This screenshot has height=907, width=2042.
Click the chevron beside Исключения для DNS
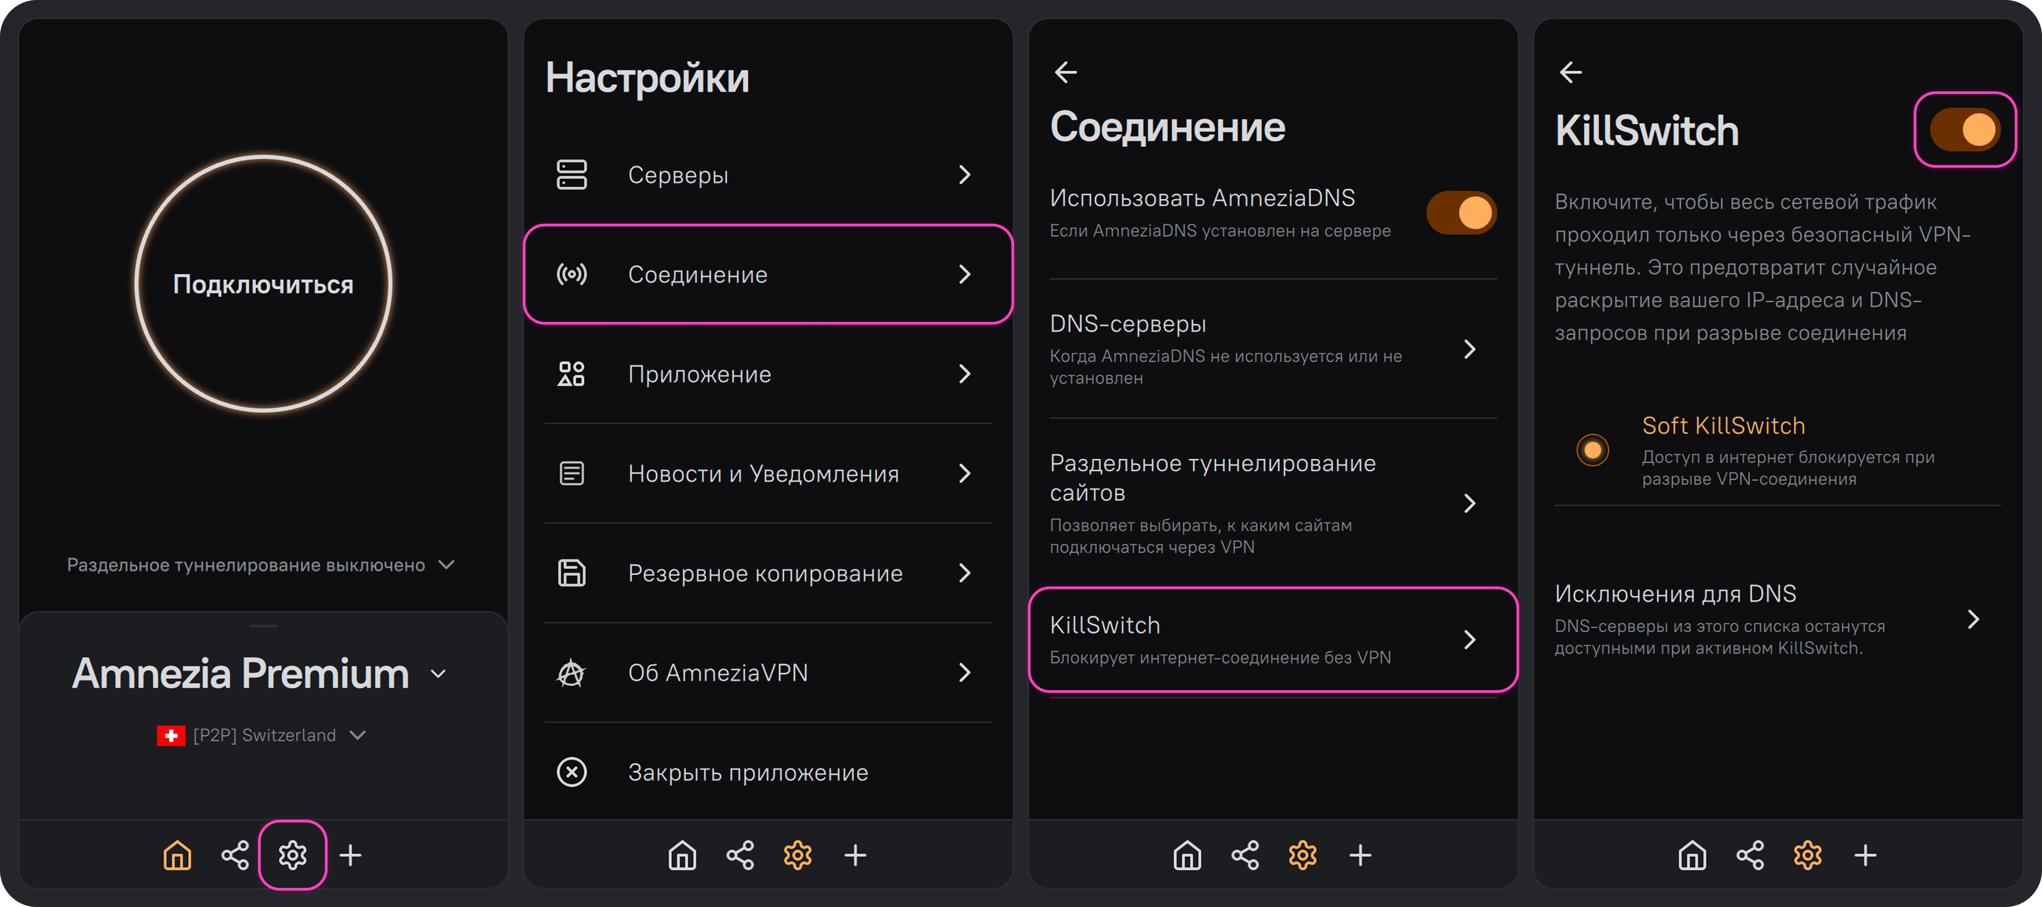(1973, 620)
